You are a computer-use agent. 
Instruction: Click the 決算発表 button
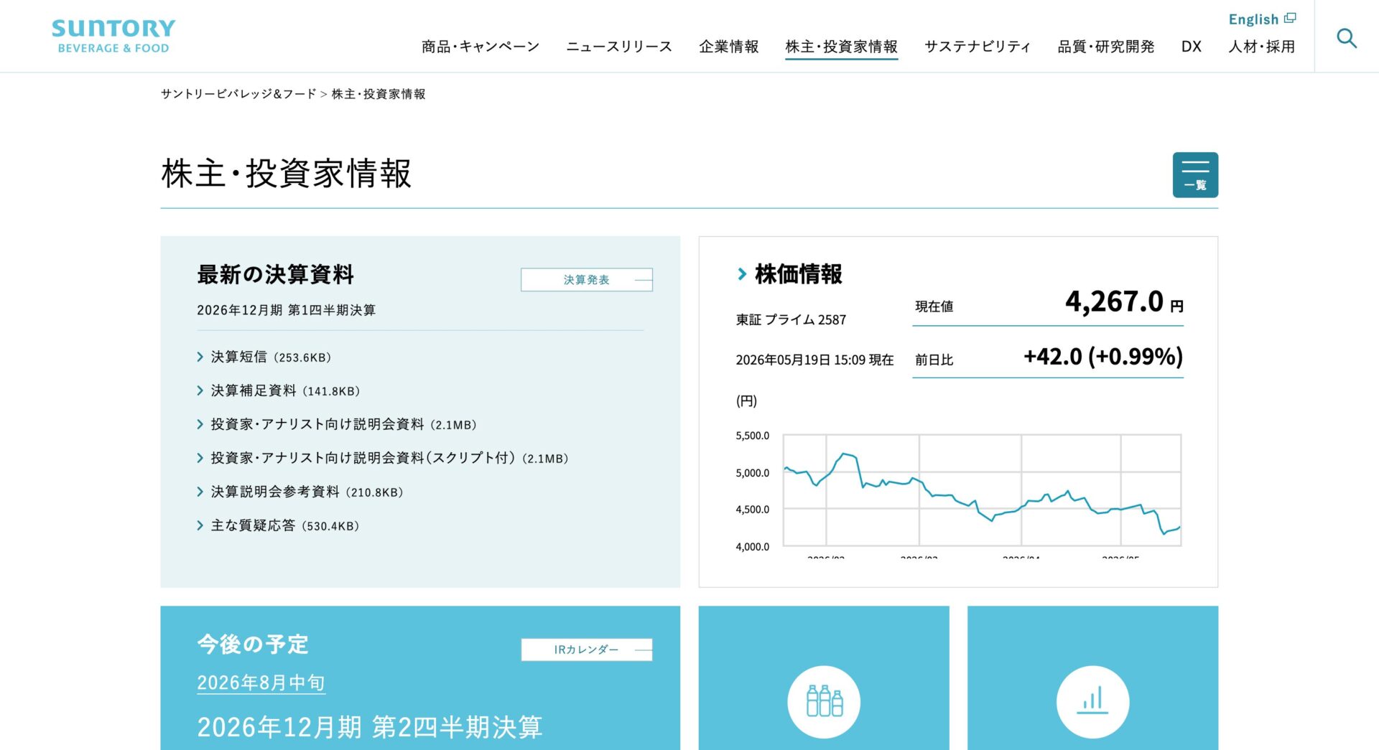coord(587,280)
